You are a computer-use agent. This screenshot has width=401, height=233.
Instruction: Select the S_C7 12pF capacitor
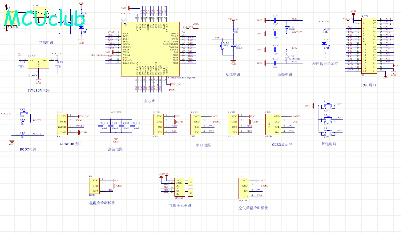[275, 63]
